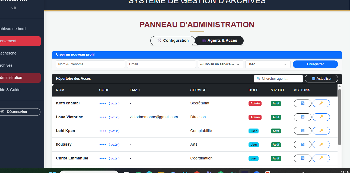Click the name Koffi chantal
Screen dimensions: 350x173
pyautogui.click(x=68, y=103)
